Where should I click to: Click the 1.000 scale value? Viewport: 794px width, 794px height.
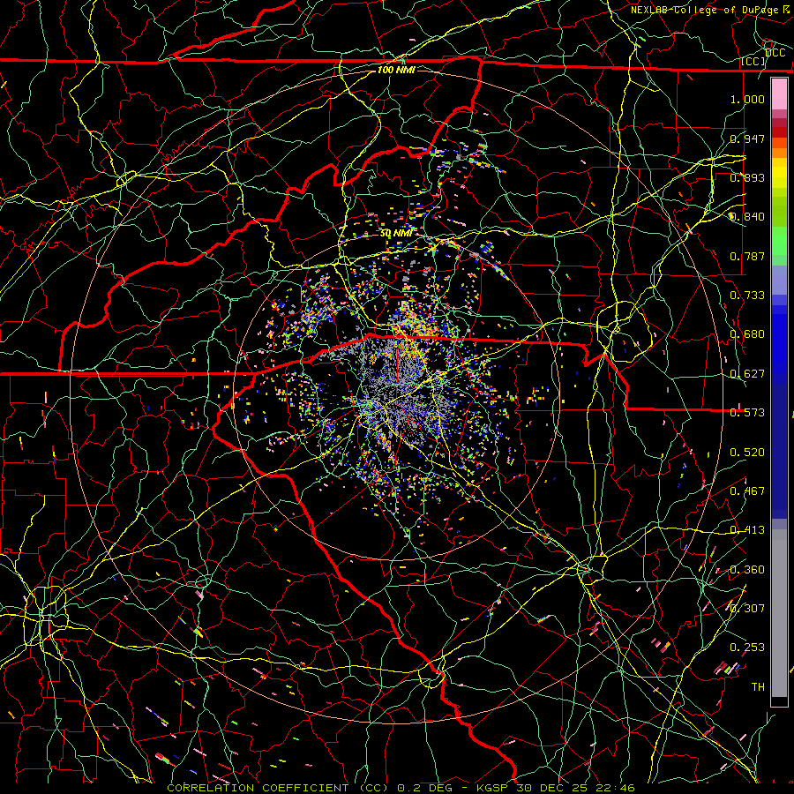coord(747,99)
